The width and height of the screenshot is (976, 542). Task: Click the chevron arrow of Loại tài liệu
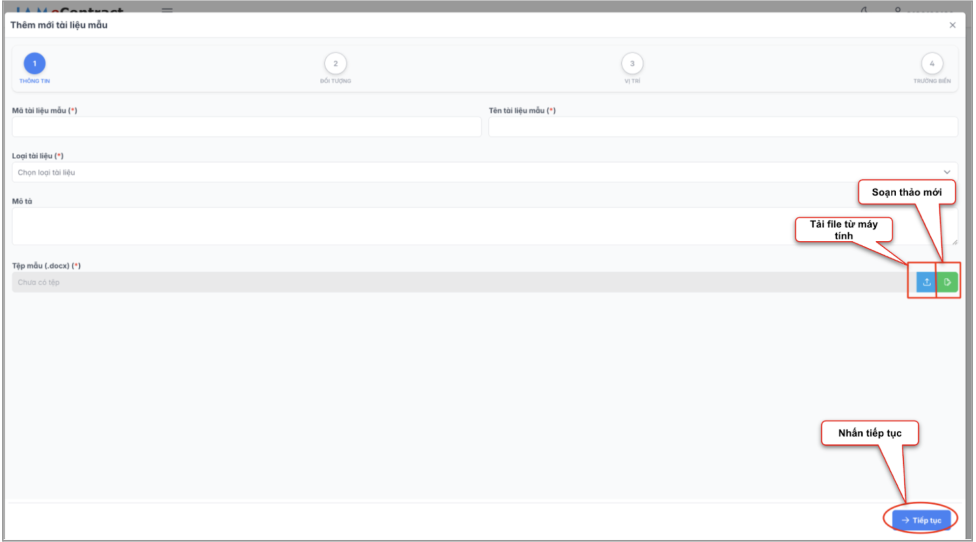[947, 172]
